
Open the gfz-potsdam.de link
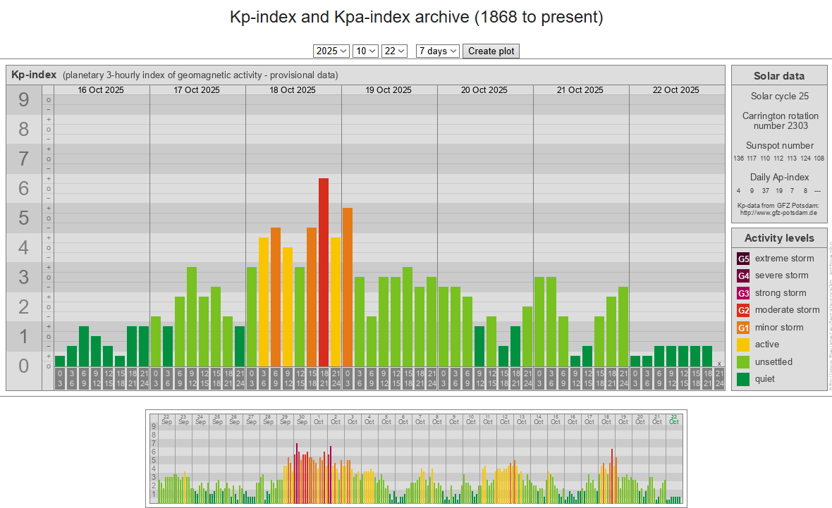point(778,213)
